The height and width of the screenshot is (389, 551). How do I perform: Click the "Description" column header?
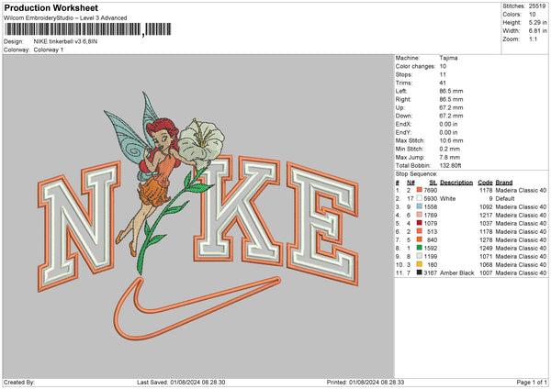coord(456,183)
